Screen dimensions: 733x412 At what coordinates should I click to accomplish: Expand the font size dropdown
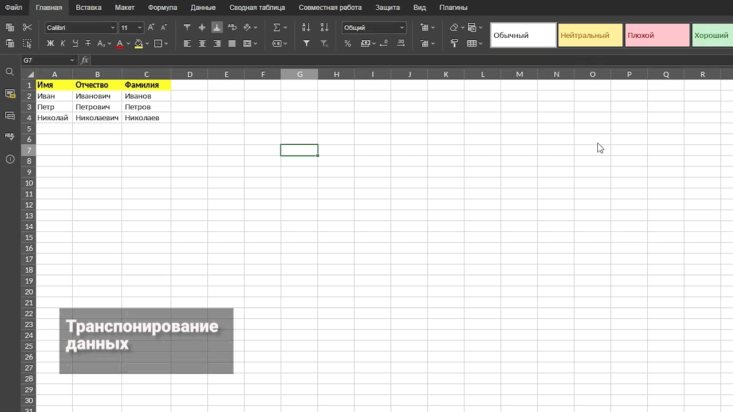pyautogui.click(x=139, y=27)
